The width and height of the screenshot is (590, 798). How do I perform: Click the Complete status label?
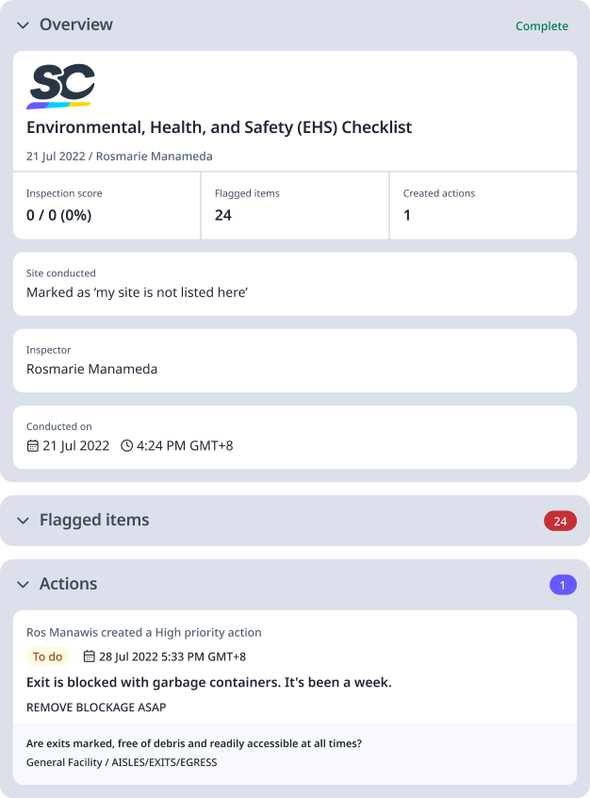click(x=542, y=26)
